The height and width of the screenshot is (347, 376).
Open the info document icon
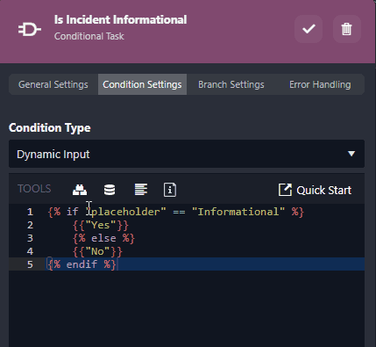(170, 190)
